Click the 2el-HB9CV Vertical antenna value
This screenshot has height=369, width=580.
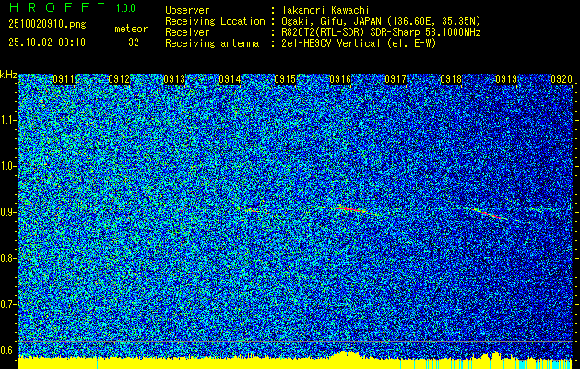point(359,43)
